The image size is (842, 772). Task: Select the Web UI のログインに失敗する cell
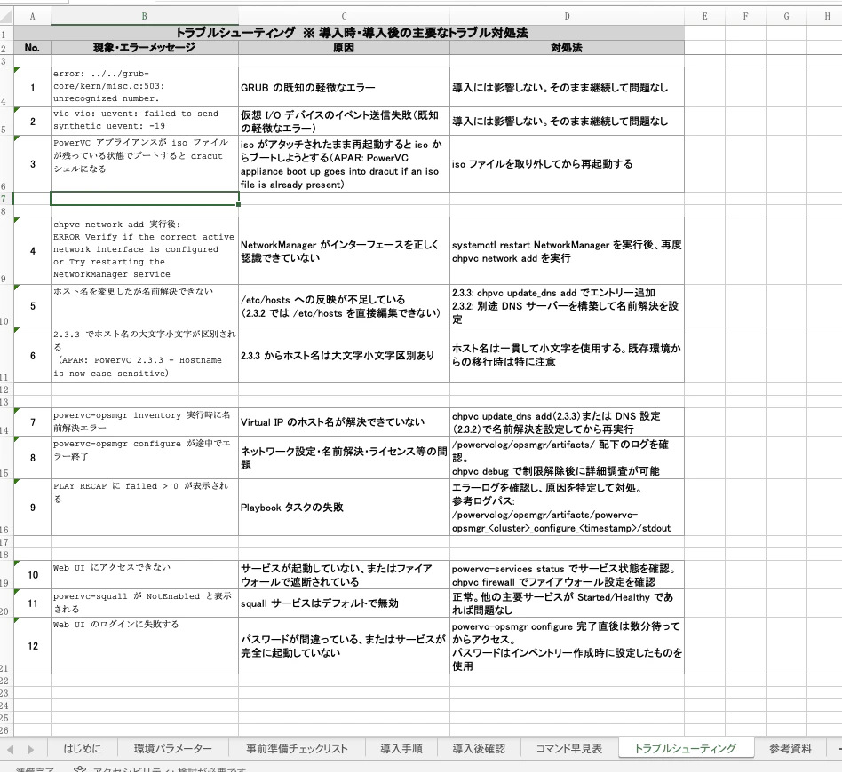145,645
